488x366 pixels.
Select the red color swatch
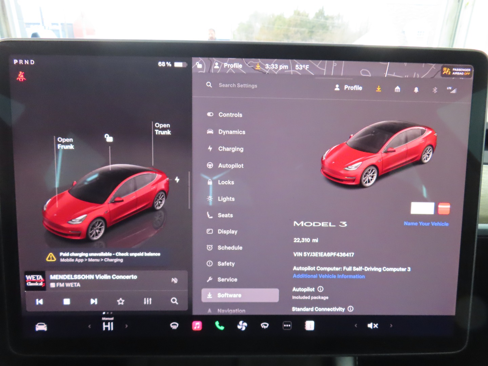coord(444,208)
